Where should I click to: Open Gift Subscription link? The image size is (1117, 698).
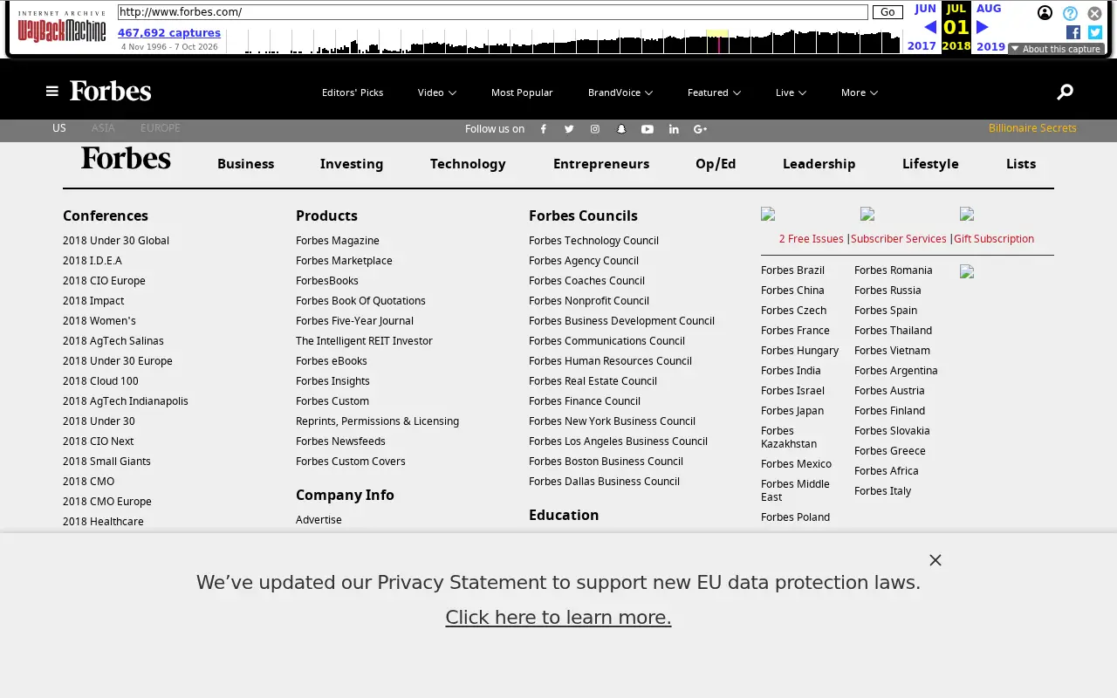click(x=994, y=239)
